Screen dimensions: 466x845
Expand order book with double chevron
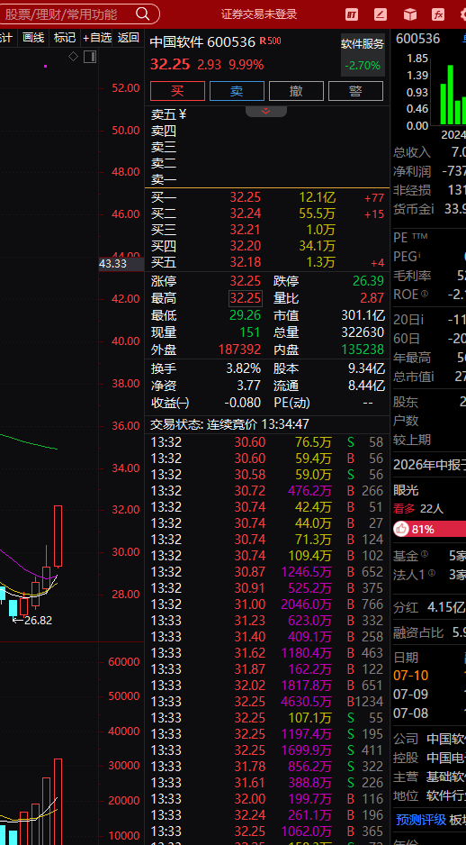coord(266,112)
